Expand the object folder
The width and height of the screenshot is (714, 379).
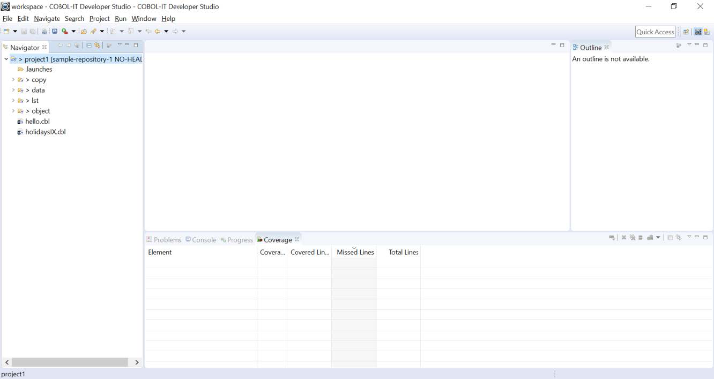13,111
